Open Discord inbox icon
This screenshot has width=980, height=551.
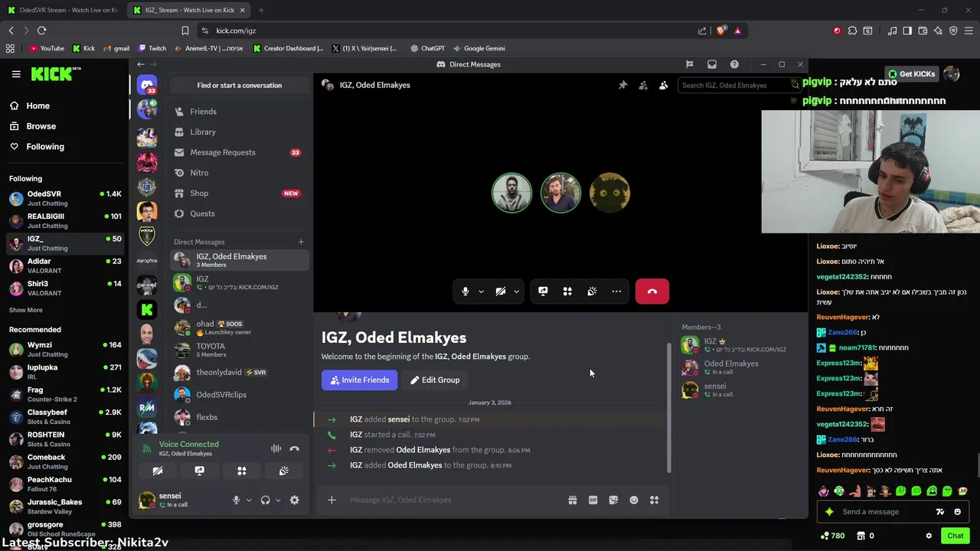click(x=712, y=64)
